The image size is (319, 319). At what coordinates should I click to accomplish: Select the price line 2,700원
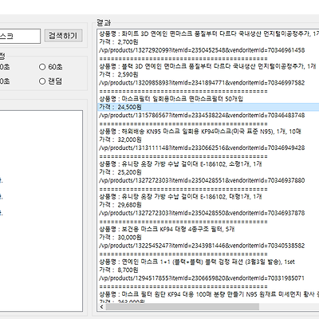tap(119, 41)
